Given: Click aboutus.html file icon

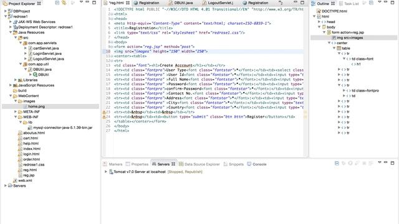Looking at the screenshot, I should pos(20,133).
